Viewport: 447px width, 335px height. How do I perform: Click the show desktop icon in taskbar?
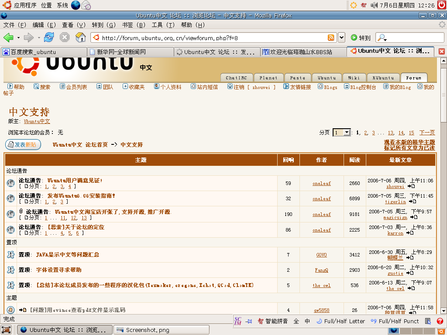6,330
